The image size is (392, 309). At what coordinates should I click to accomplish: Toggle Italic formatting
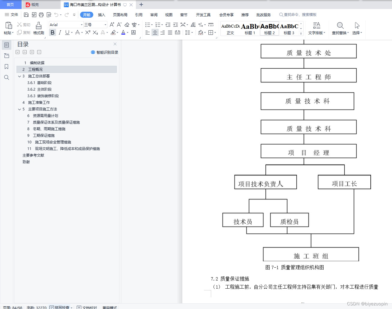(x=60, y=32)
